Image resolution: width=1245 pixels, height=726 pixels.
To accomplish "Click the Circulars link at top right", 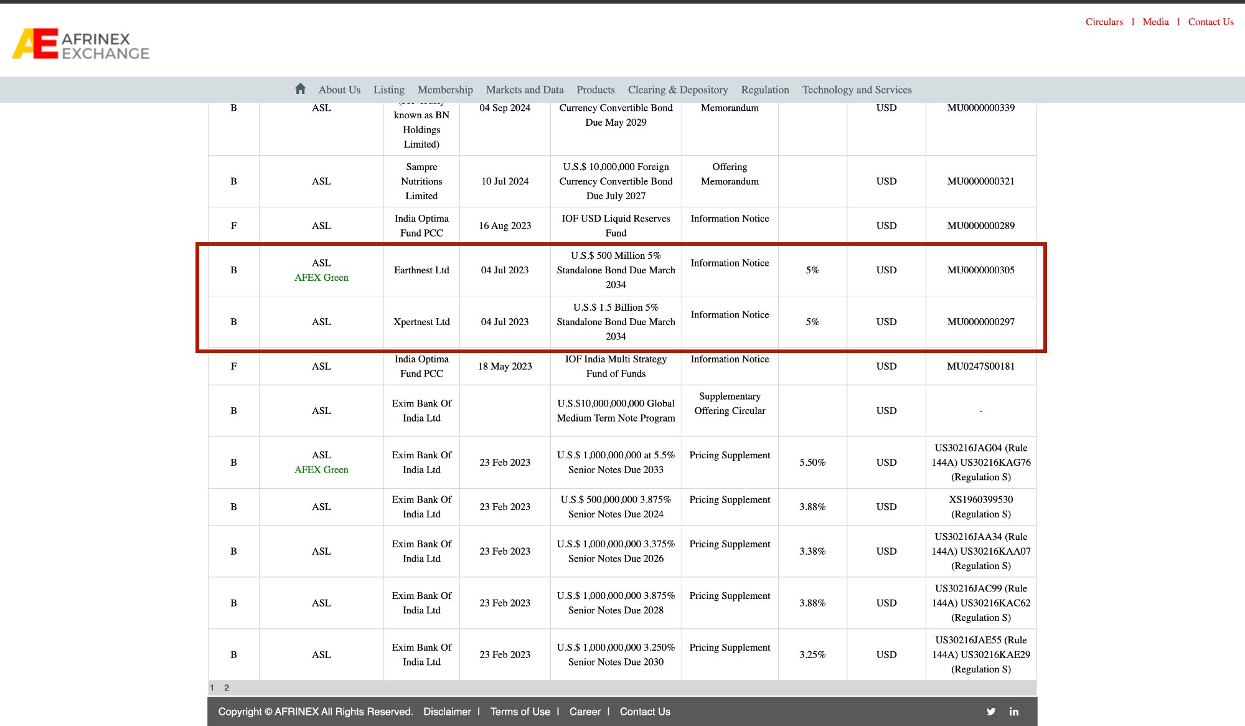I will [x=1104, y=21].
